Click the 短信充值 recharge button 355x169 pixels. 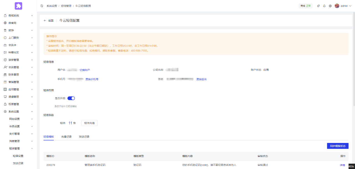[x=89, y=123]
